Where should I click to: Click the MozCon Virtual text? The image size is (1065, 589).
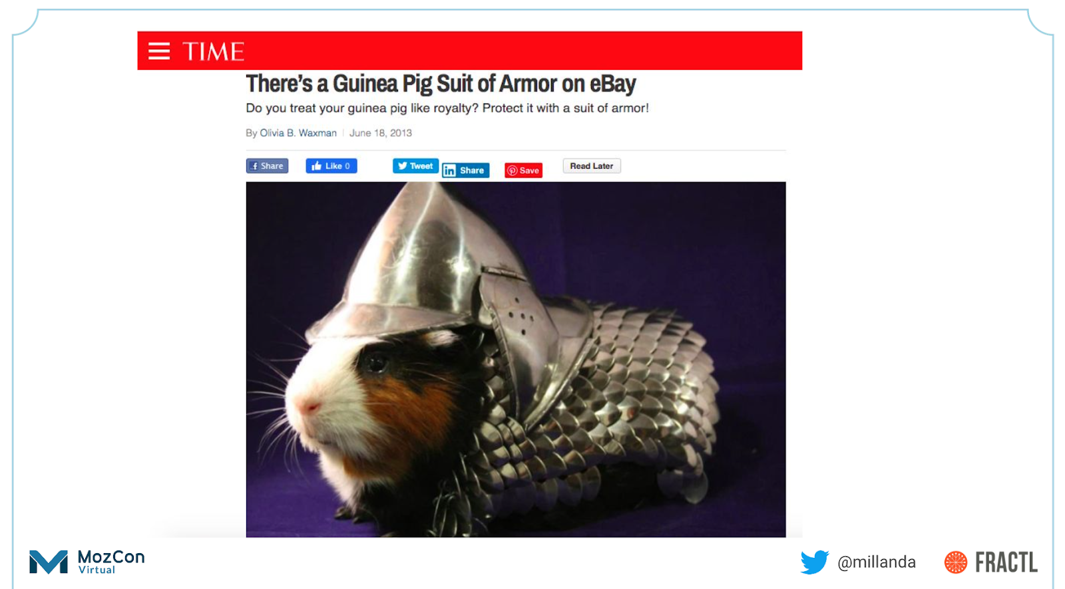(x=111, y=562)
